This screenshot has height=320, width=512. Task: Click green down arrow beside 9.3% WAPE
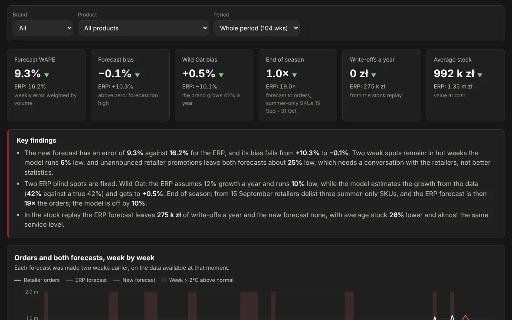pyautogui.click(x=47, y=75)
